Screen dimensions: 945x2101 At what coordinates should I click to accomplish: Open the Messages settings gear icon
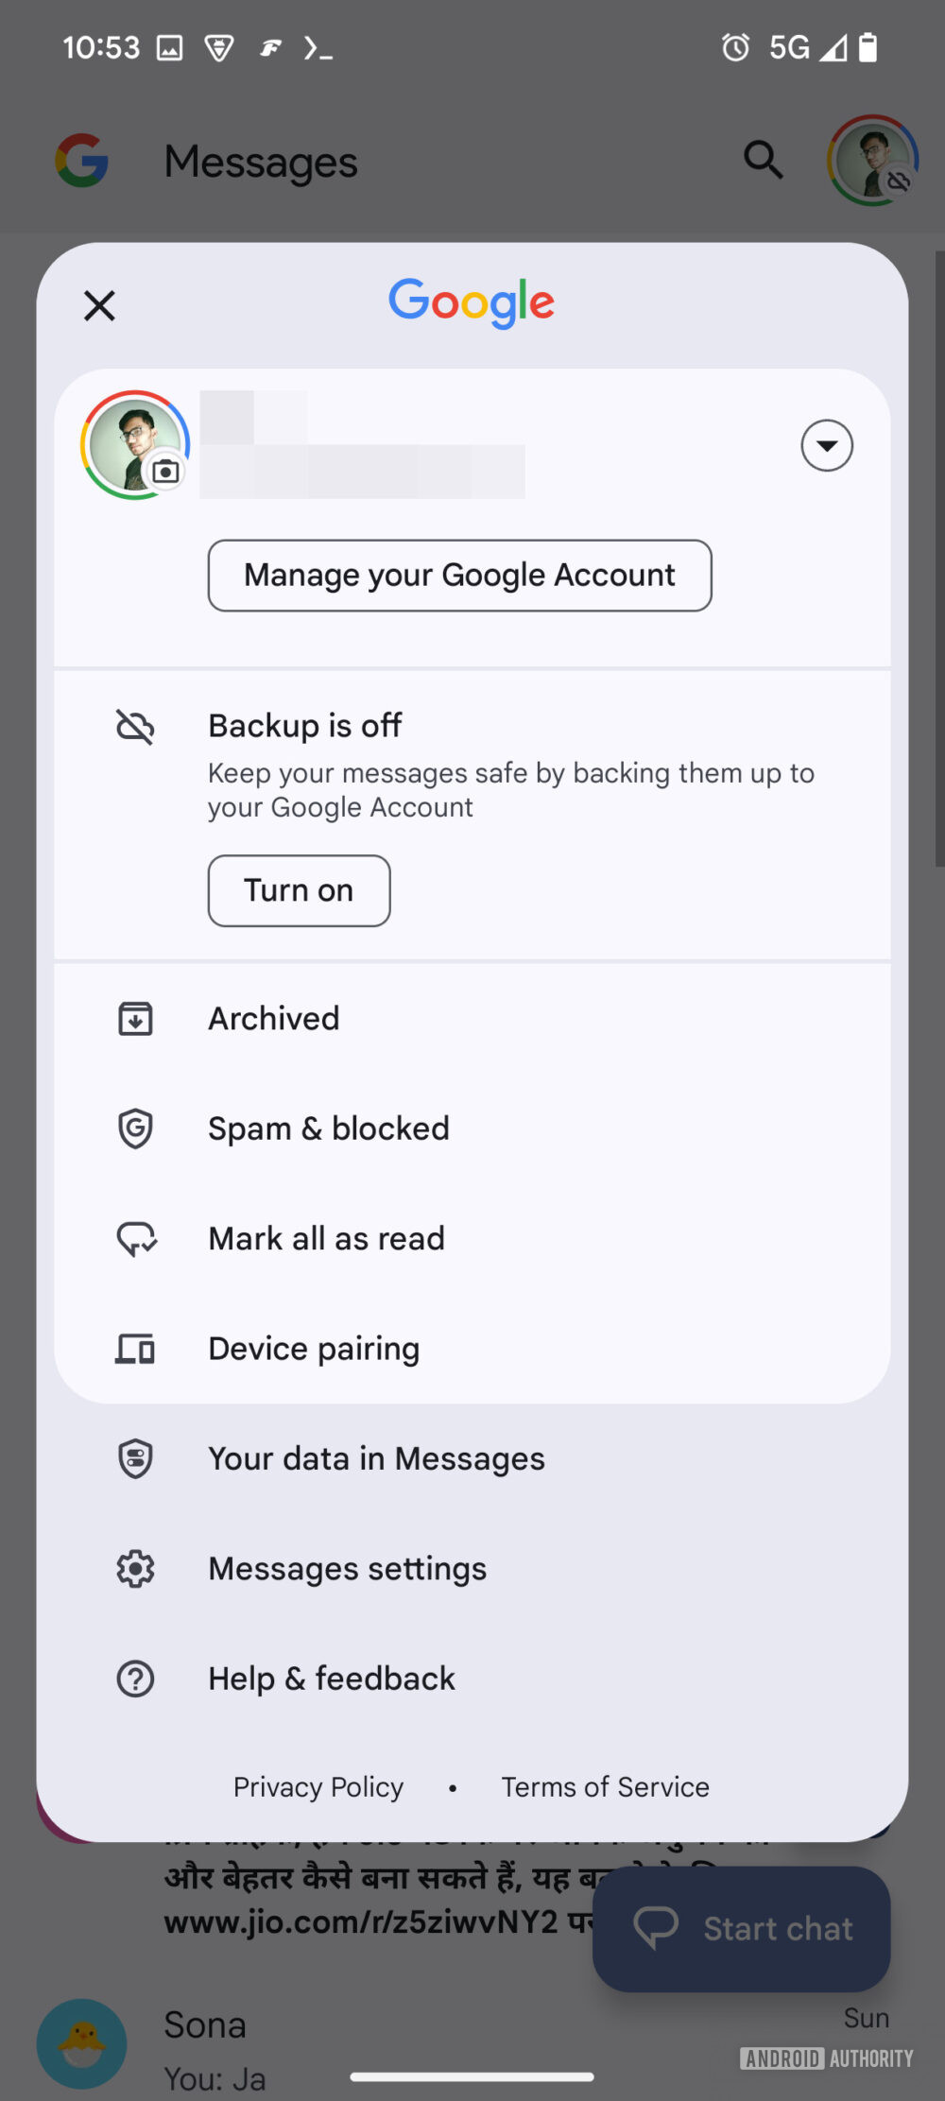(x=135, y=1568)
